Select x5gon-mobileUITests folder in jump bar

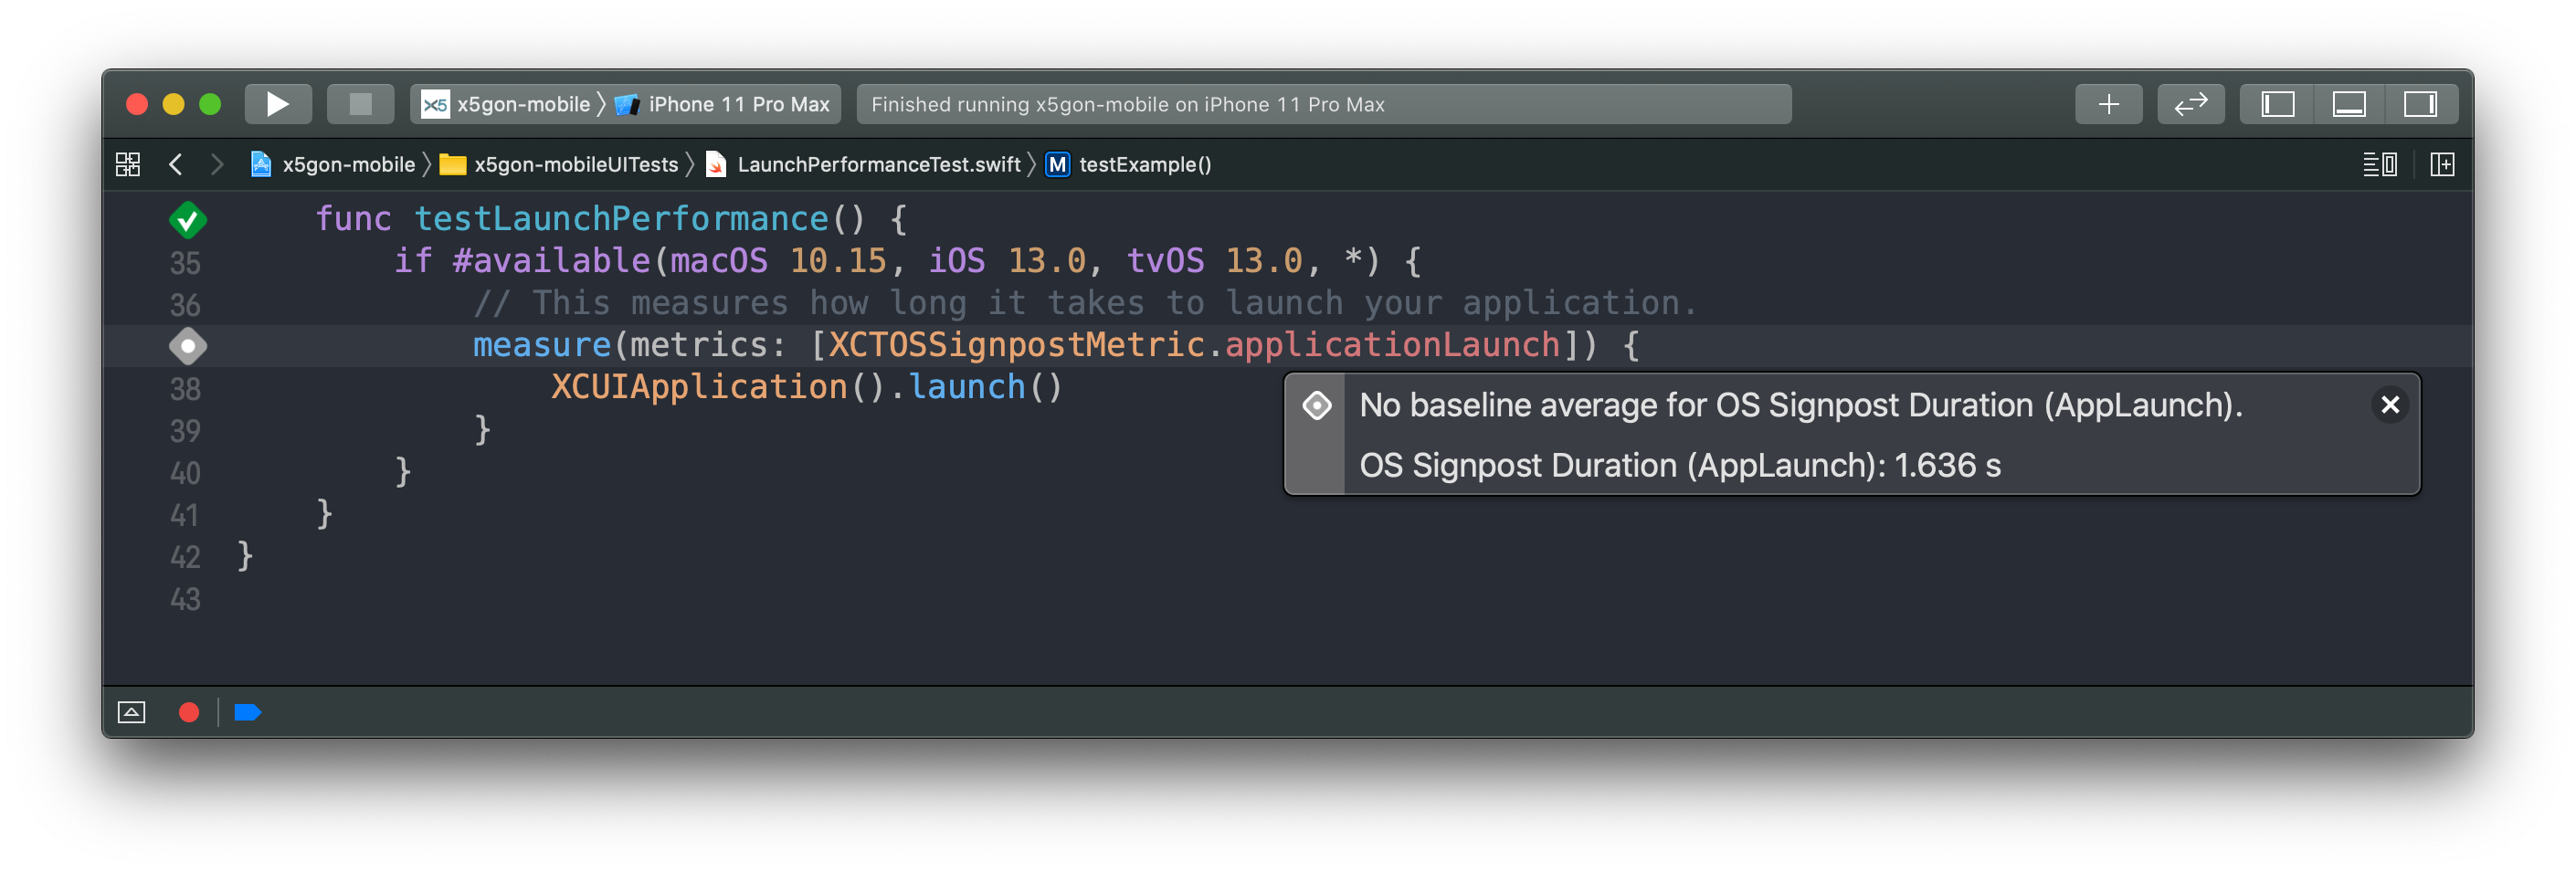click(559, 164)
